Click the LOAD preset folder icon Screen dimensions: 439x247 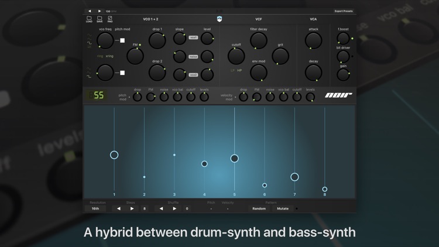(89, 19)
